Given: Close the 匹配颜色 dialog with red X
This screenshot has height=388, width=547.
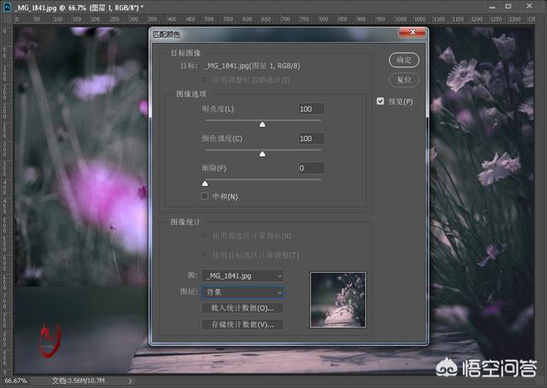Looking at the screenshot, I should pyautogui.click(x=413, y=32).
